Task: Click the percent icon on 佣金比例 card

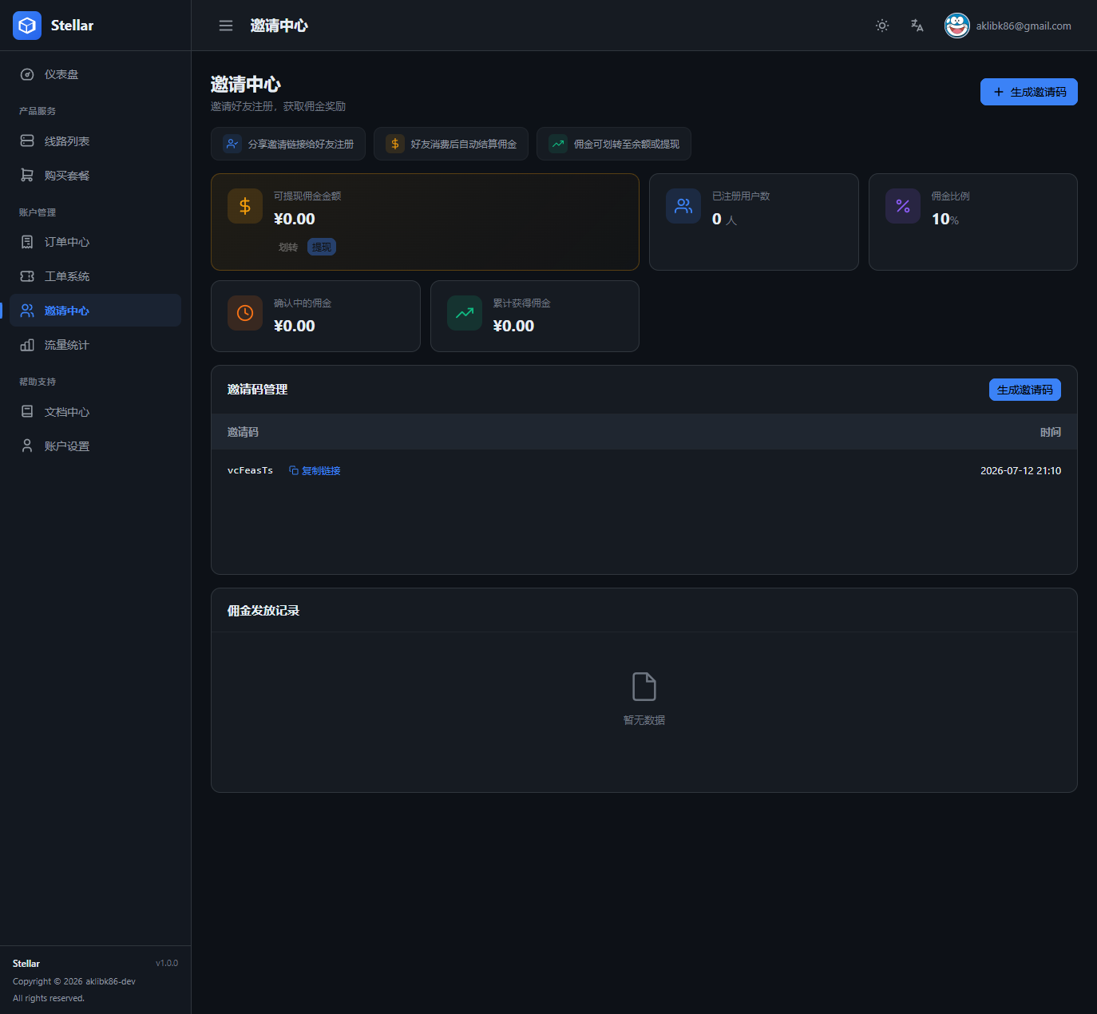Action: [x=903, y=206]
